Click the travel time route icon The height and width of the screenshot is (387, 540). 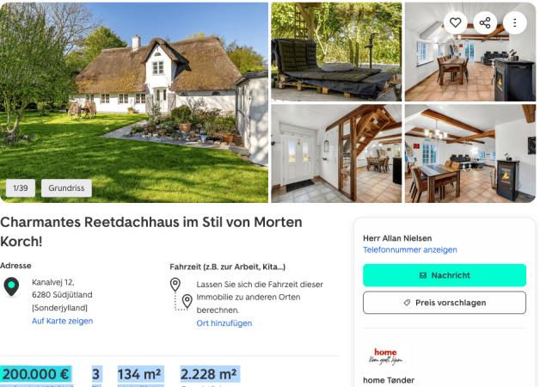pyautogui.click(x=181, y=294)
